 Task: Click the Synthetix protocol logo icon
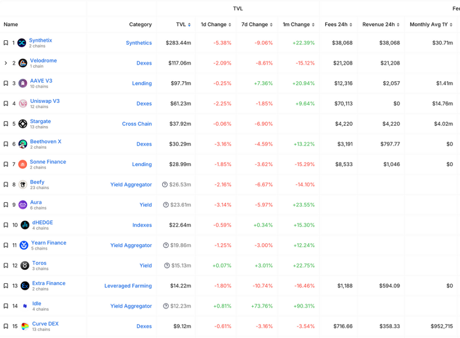click(21, 43)
